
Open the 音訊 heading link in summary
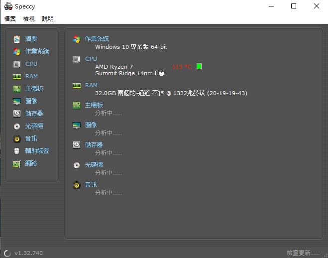[91, 184]
